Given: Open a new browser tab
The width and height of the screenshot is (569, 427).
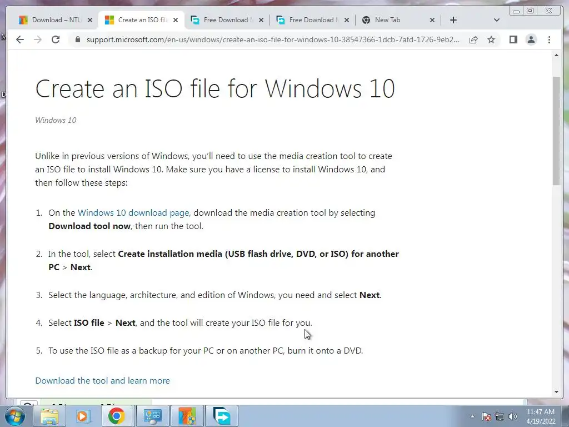Looking at the screenshot, I should [453, 20].
